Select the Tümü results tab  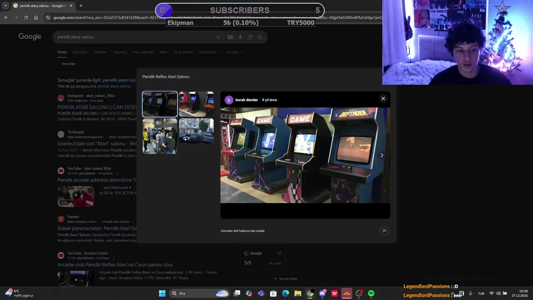pyautogui.click(x=62, y=52)
